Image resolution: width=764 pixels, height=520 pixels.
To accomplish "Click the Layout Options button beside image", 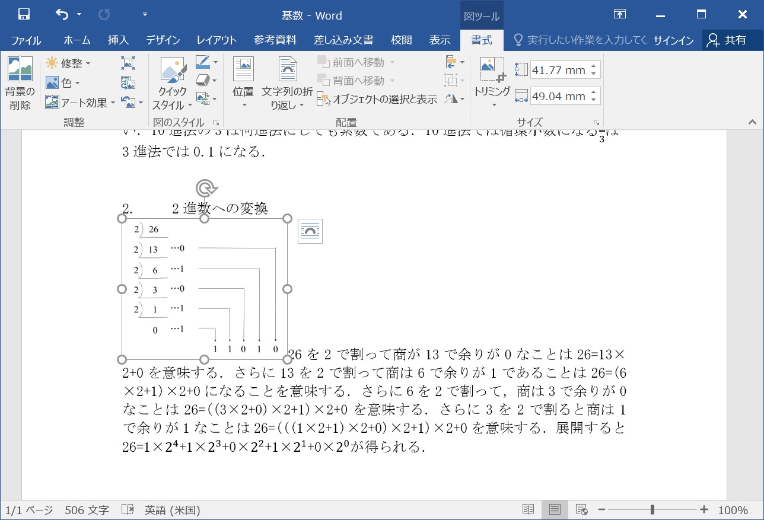I will click(x=310, y=231).
